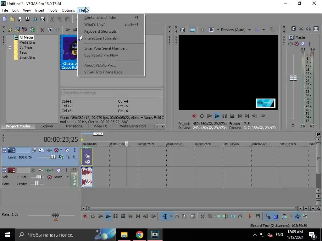Toggle preview on external monitor
The image size is (322, 241).
[192, 30]
